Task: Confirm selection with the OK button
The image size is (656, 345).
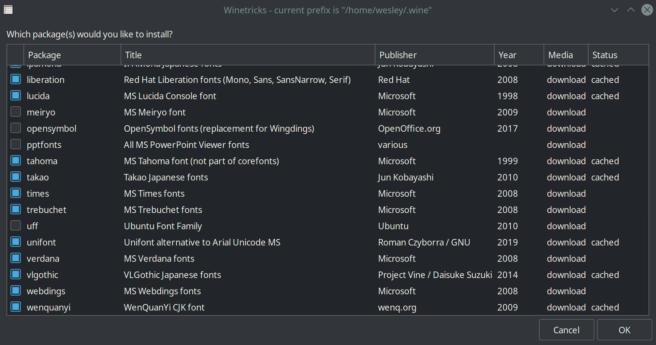Action: click(624, 330)
